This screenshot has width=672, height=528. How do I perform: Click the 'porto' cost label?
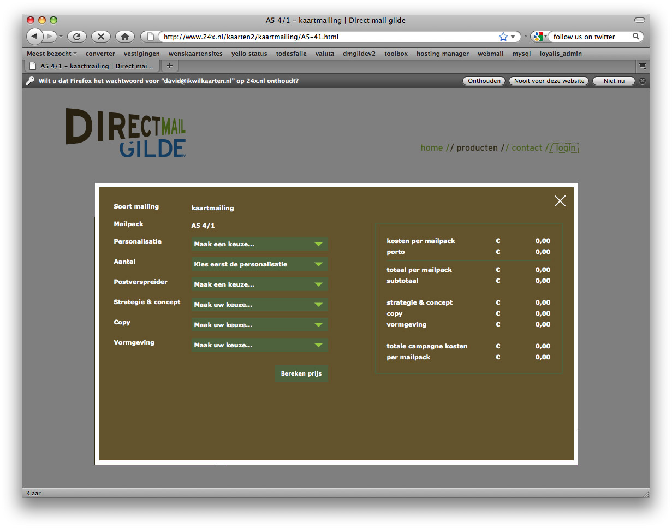click(396, 252)
